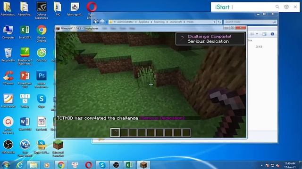
Task: Click the Forward button in the Explorer window
Action: (x=102, y=22)
